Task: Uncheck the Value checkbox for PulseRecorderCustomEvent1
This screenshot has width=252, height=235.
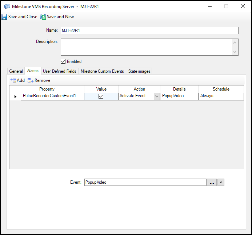Action: (x=101, y=96)
